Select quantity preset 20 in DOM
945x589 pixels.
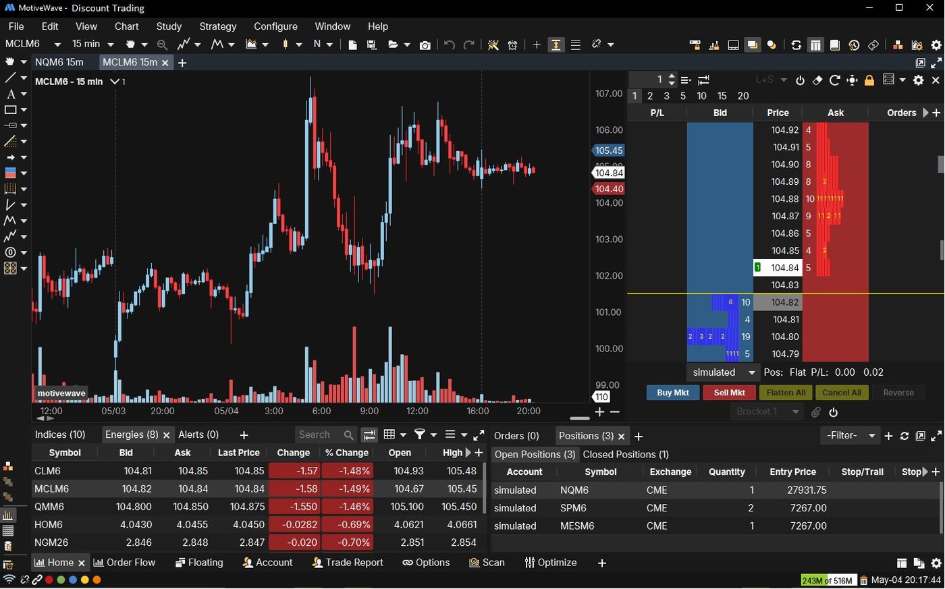coord(743,96)
